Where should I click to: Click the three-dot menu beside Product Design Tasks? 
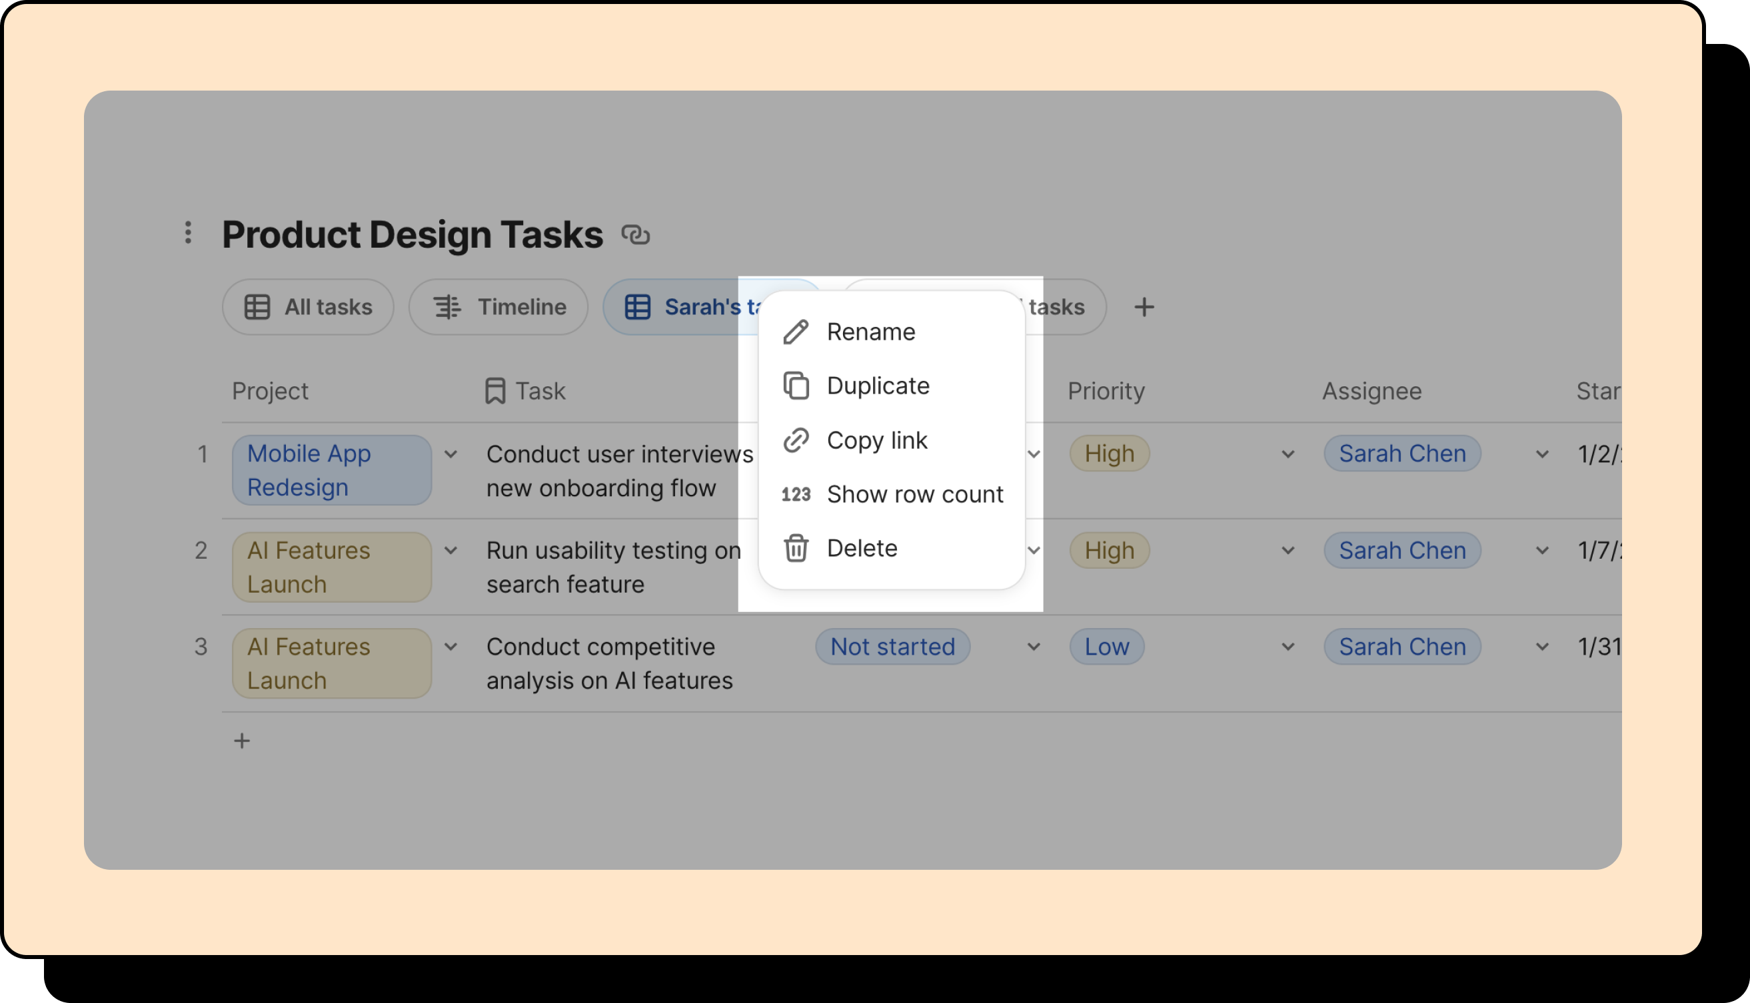(x=187, y=233)
